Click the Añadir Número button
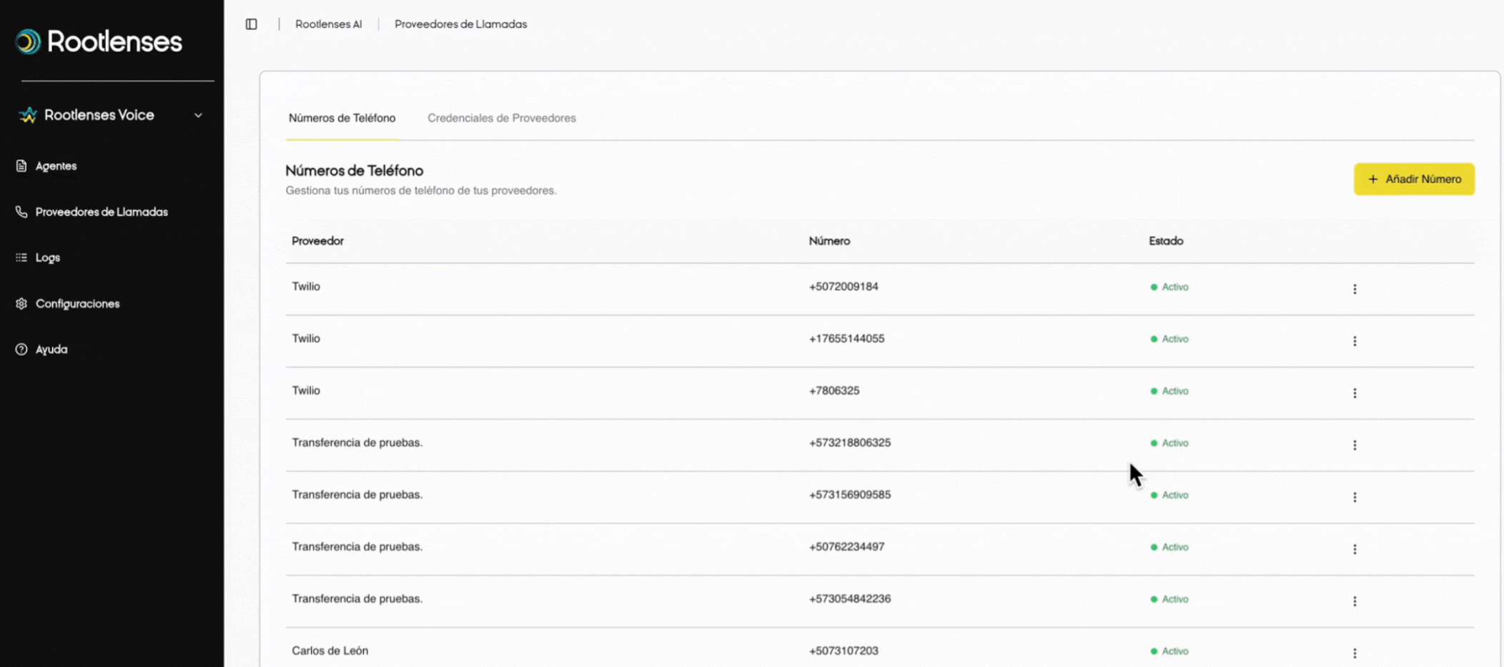The image size is (1504, 667). pos(1413,179)
